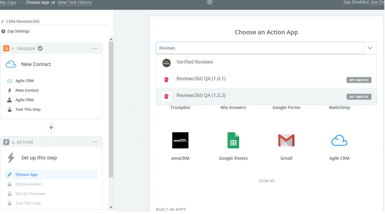This screenshot has height=214, width=385.
Task: Click the orange trigger app icon
Action: point(6,48)
